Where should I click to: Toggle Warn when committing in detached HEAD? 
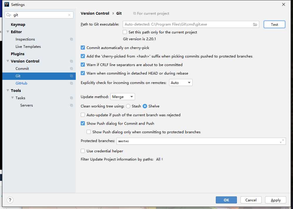(83, 73)
